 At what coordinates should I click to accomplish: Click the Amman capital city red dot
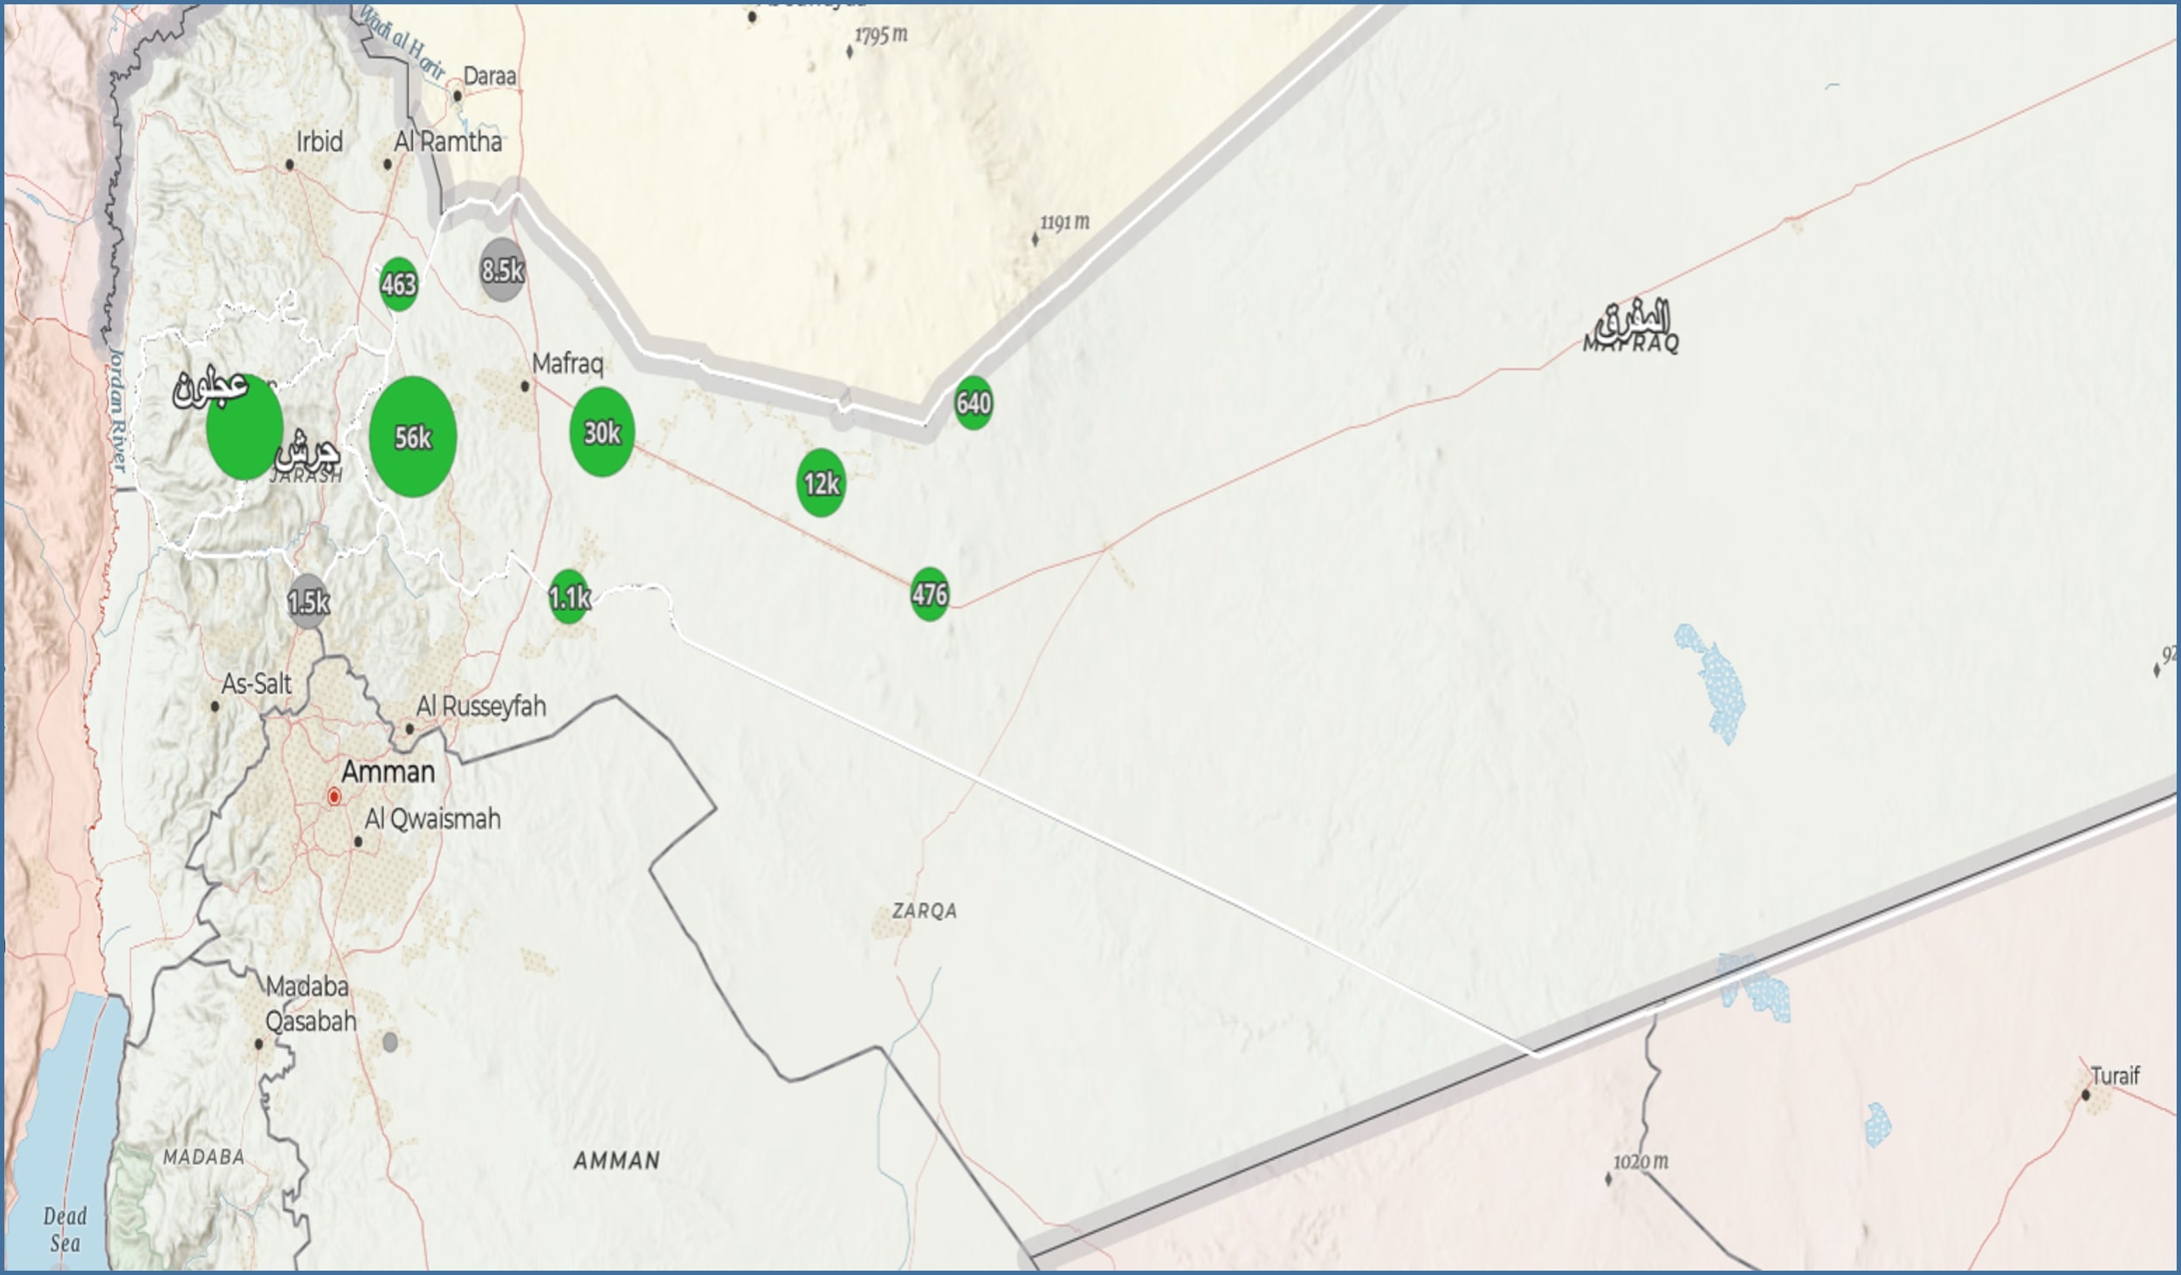click(x=334, y=796)
